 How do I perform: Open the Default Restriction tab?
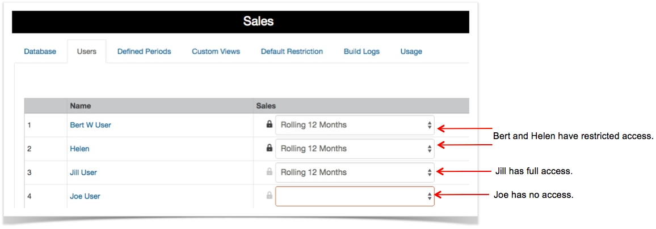[x=292, y=51]
